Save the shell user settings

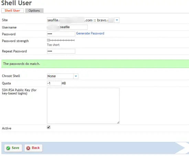(x=13, y=148)
